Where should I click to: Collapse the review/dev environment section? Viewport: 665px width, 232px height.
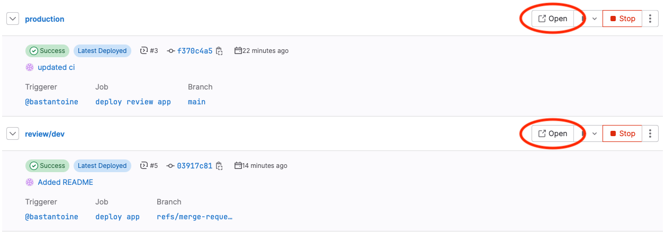(13, 134)
